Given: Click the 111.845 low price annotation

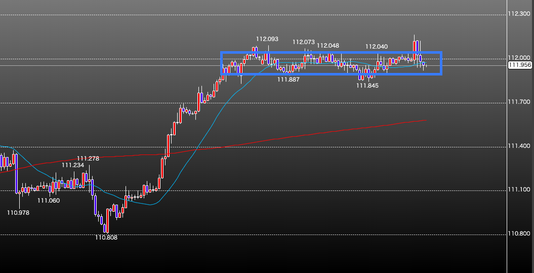Looking at the screenshot, I should pos(367,86).
